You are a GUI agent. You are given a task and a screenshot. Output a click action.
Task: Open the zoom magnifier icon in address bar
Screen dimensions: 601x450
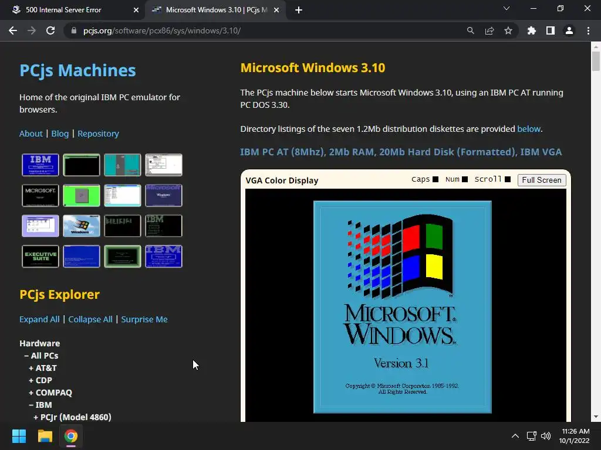(x=471, y=30)
